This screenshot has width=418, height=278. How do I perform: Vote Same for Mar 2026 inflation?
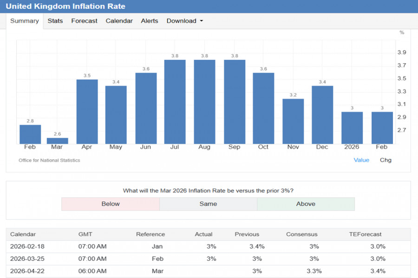coord(208,204)
